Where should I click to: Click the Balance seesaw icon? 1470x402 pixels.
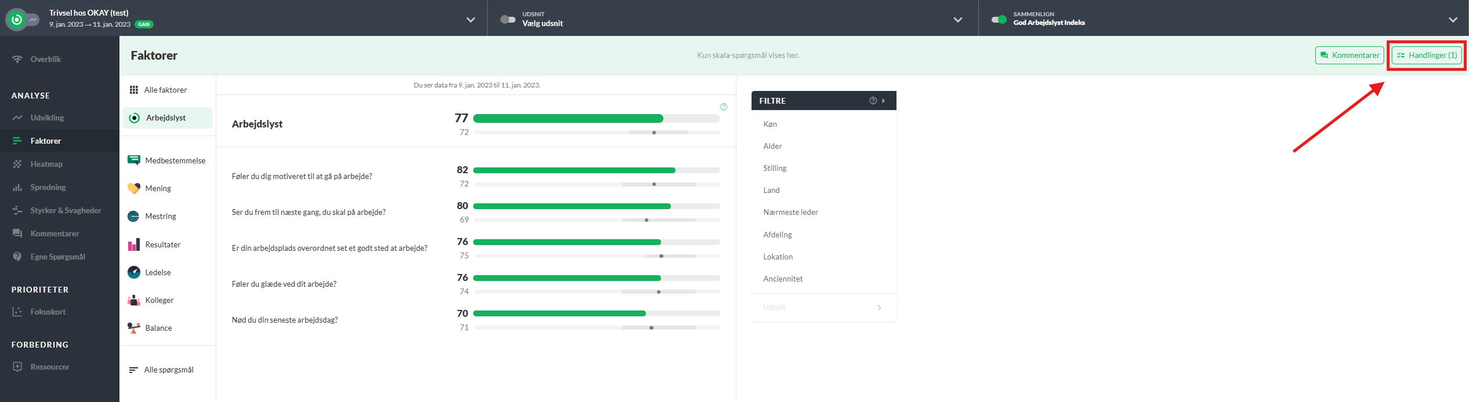(x=134, y=328)
